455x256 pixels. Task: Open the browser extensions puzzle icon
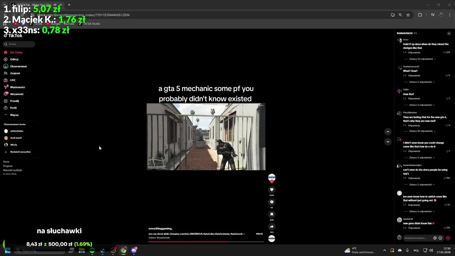420,15
